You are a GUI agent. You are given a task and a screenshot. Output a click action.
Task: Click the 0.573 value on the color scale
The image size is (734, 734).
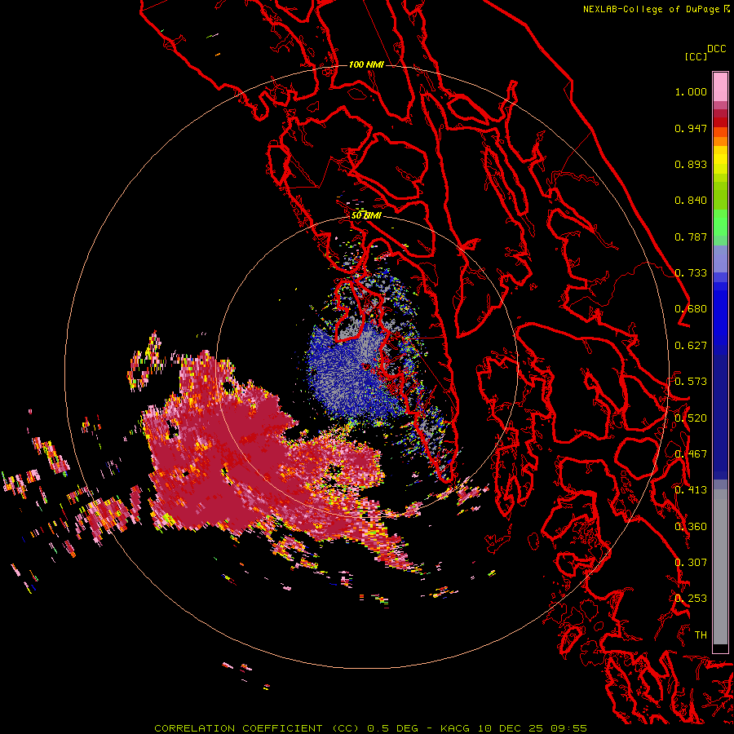click(691, 382)
